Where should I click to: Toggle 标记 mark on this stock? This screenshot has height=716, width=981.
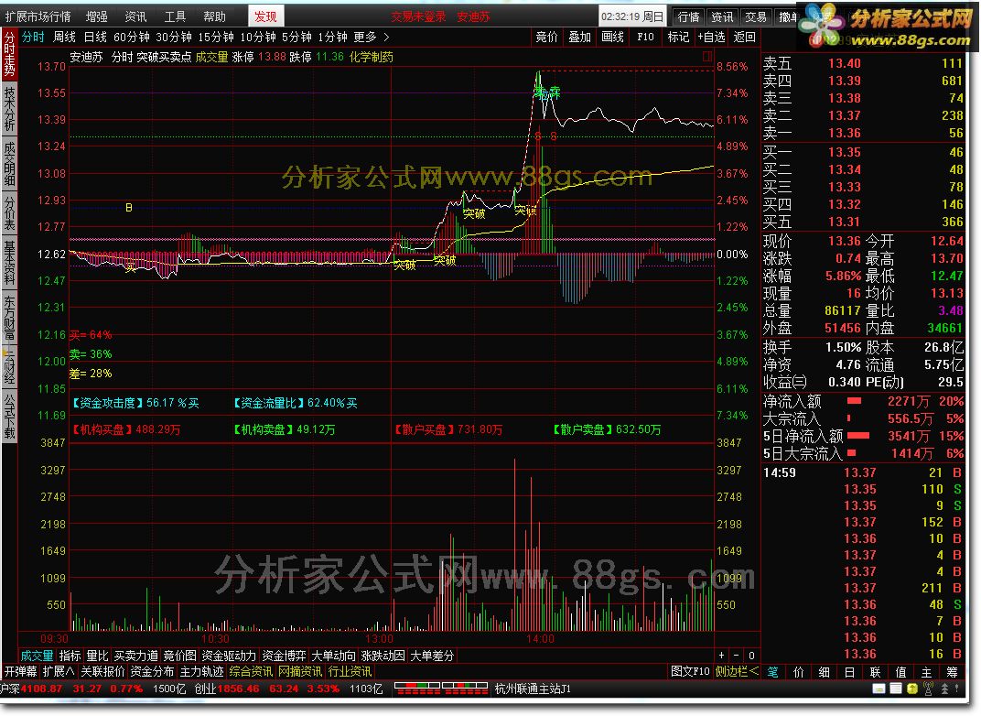tap(678, 37)
